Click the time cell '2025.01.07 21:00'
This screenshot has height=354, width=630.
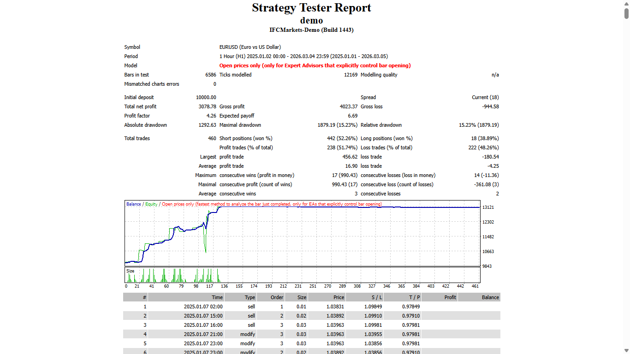click(203, 334)
